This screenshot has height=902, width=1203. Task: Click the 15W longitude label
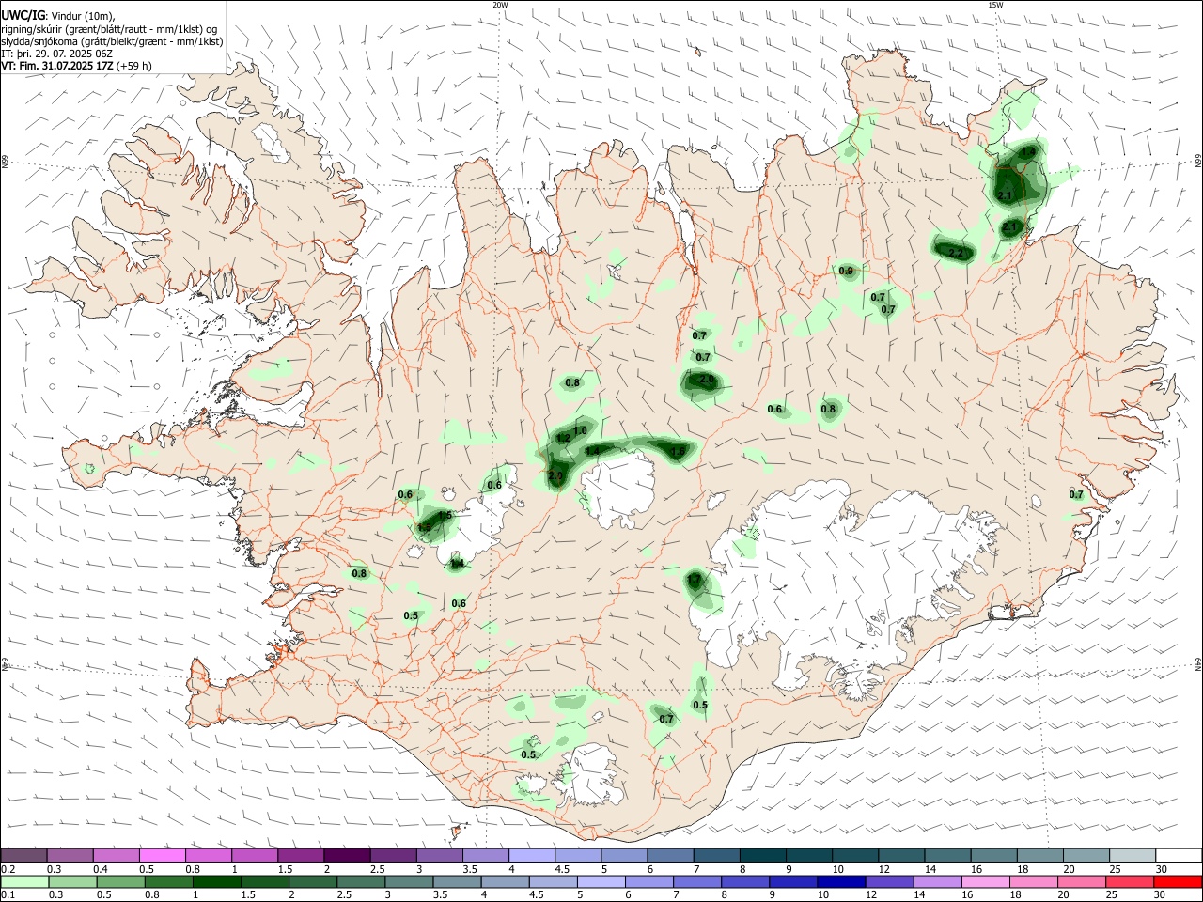pos(994,5)
